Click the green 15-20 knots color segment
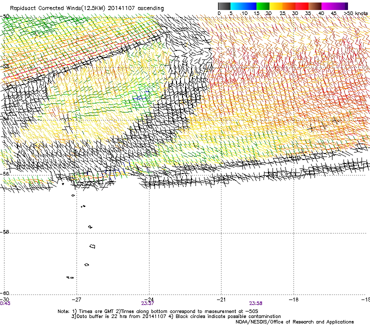The image size is (370, 325). pyautogui.click(x=263, y=6)
